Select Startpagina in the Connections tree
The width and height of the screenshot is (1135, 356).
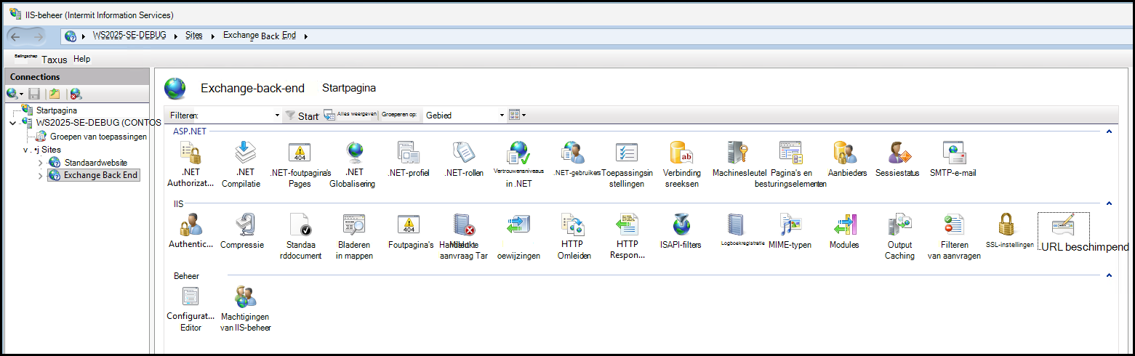pyautogui.click(x=56, y=110)
